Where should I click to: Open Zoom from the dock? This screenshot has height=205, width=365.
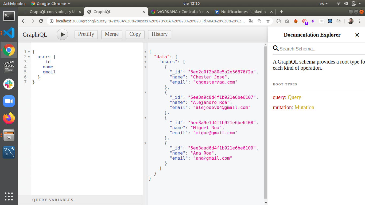tap(9, 101)
